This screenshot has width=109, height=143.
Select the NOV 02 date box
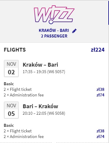coord(11,68)
